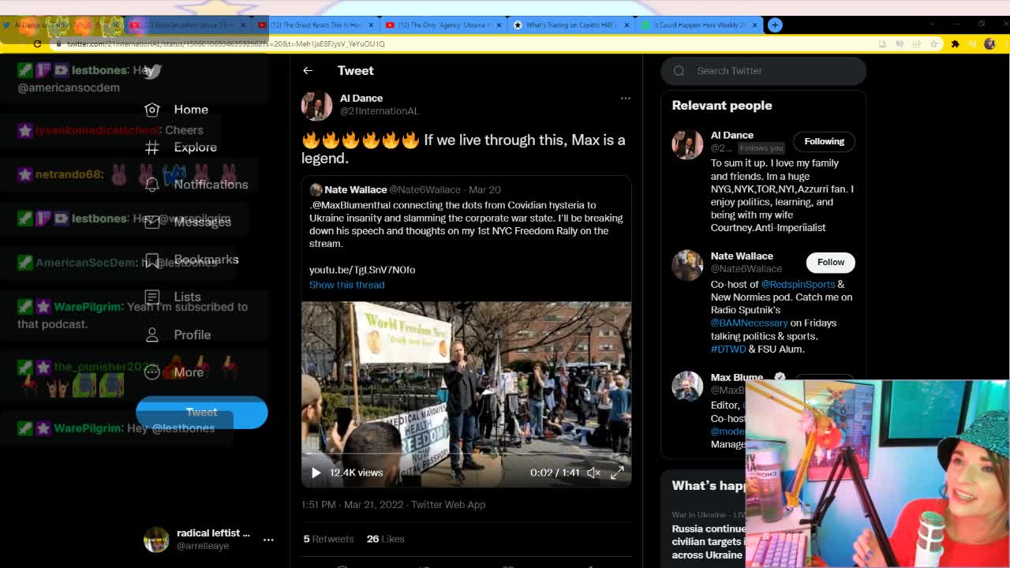Expand video to fullscreen
This screenshot has width=1010, height=568.
(617, 473)
